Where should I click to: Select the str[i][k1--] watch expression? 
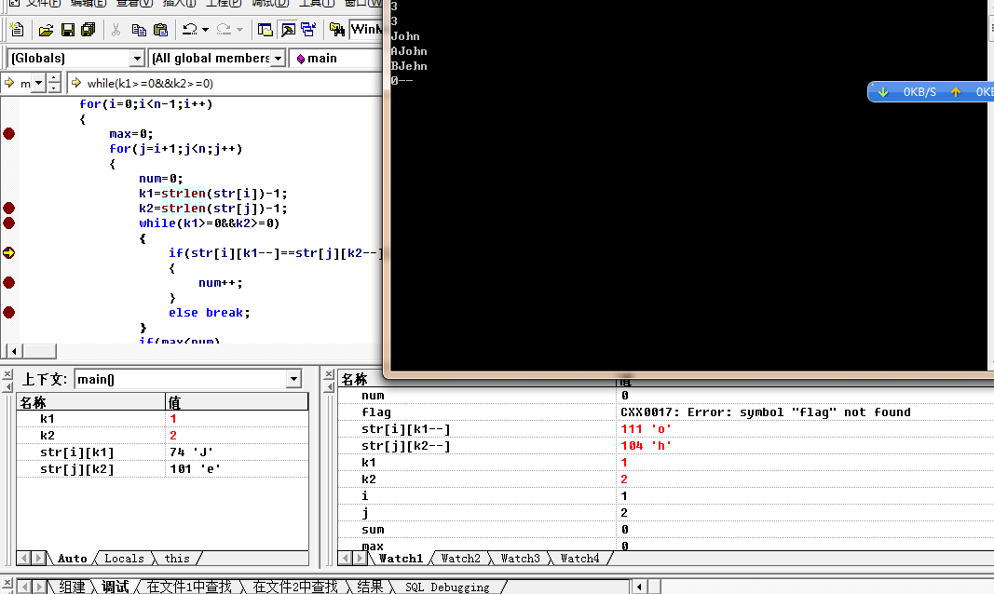(x=406, y=428)
